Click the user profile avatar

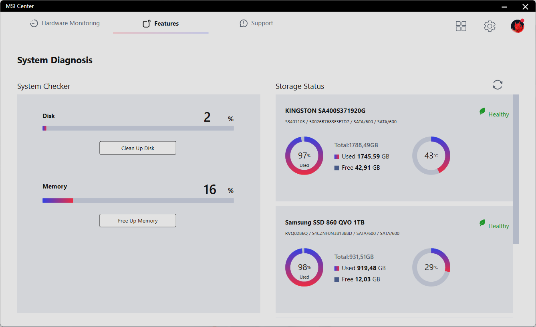(x=518, y=26)
